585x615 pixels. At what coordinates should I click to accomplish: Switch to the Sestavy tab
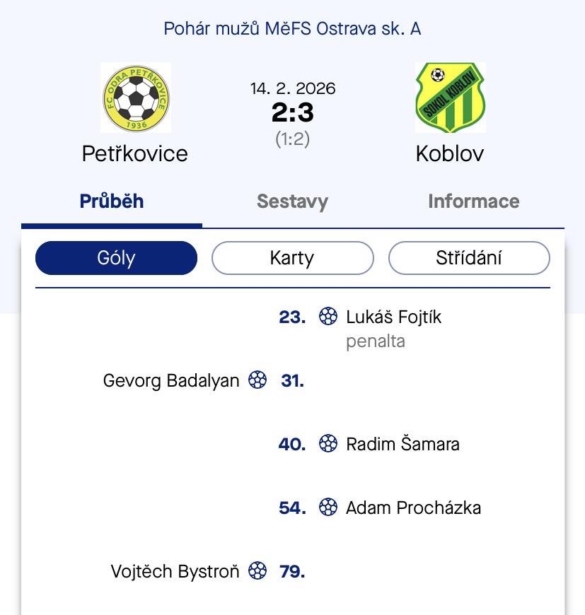(x=292, y=201)
